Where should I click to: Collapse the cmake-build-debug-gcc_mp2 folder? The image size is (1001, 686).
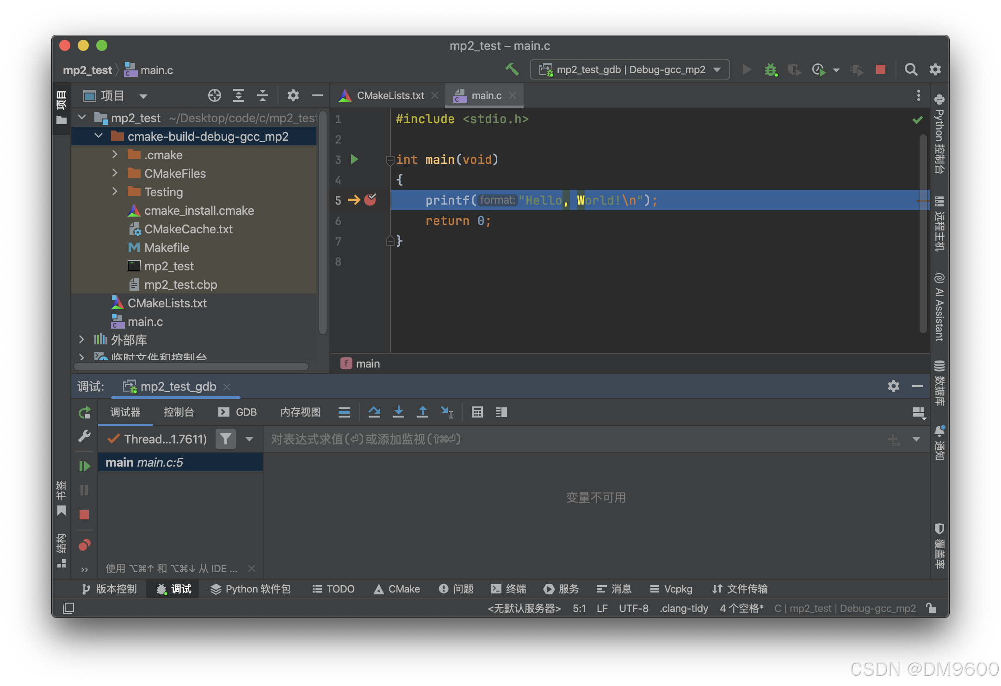[x=99, y=136]
